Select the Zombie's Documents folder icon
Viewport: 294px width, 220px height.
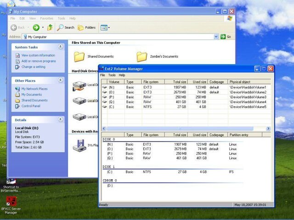coord(142,56)
